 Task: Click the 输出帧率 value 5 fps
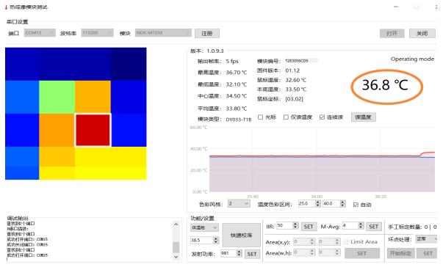tap(232, 61)
